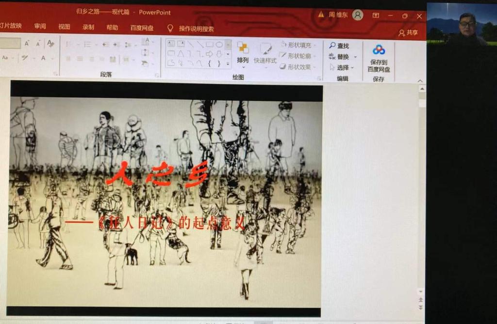Toggle the ribbon display options button
497x324 pixels.
(x=376, y=15)
